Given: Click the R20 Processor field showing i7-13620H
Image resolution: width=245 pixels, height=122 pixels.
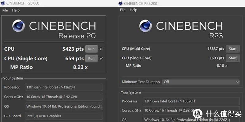Looking at the screenshot, I should point(64,87).
